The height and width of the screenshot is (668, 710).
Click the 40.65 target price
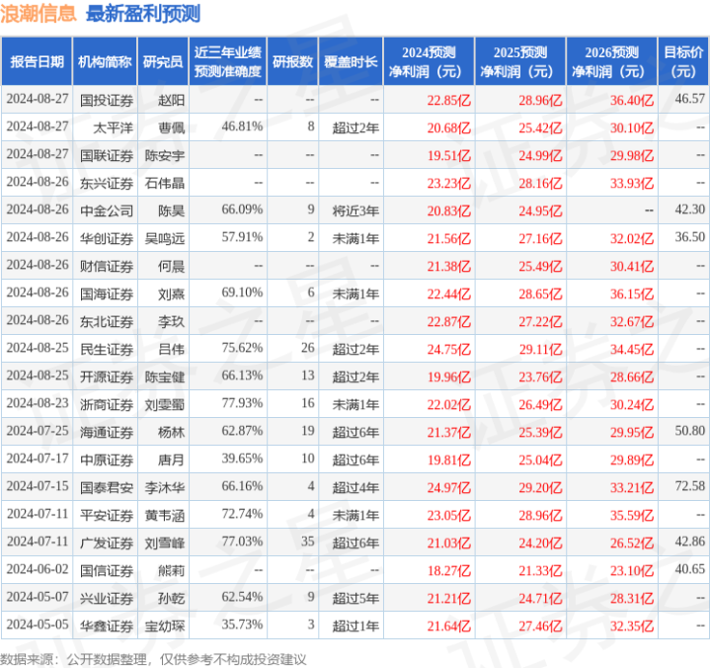tap(689, 569)
